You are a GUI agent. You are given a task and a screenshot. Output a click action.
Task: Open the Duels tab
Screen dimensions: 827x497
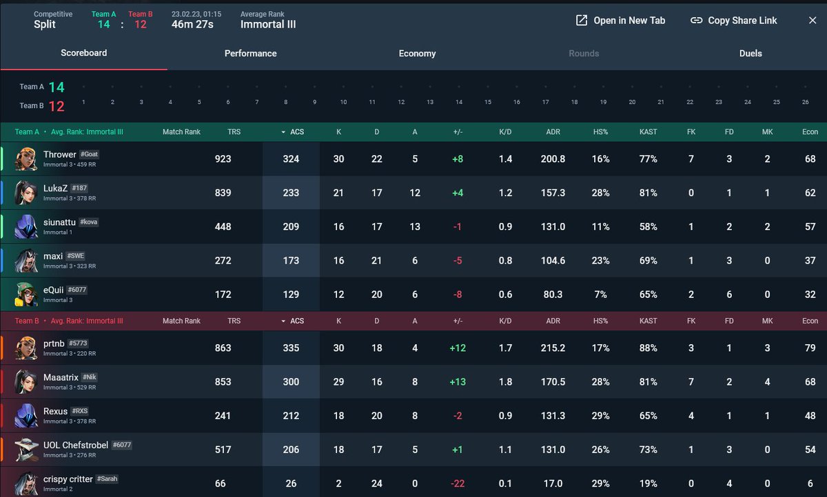751,53
